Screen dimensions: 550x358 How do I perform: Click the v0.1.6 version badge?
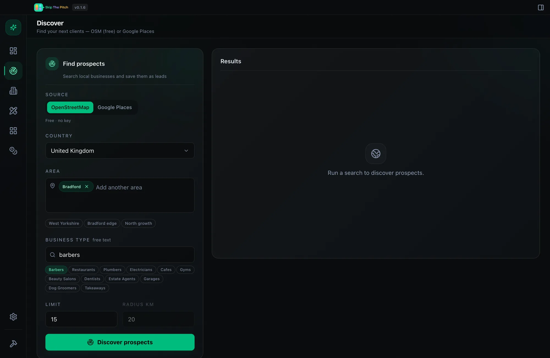coord(80,7)
